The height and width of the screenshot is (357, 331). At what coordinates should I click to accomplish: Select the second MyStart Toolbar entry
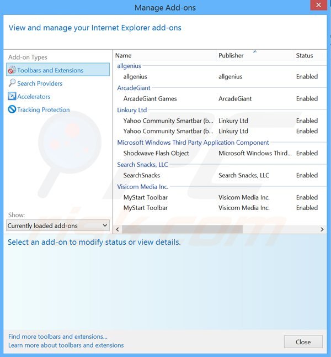coord(220,208)
